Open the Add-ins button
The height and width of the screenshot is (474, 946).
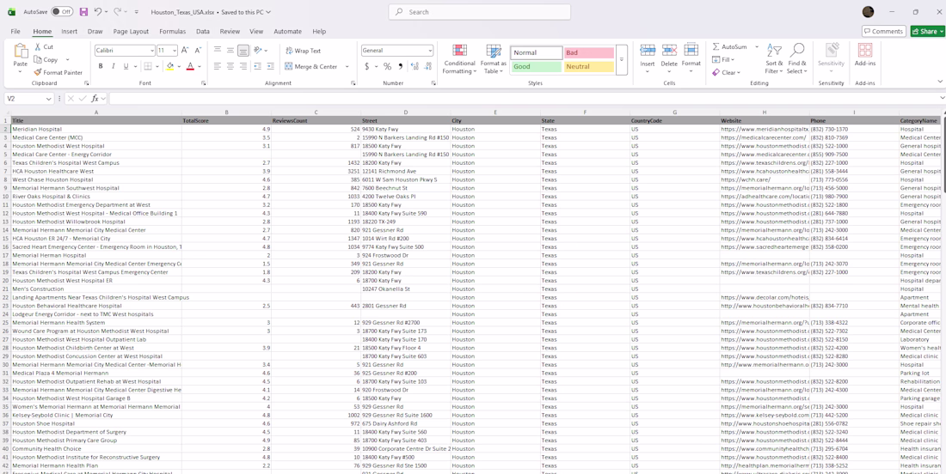pos(865,56)
